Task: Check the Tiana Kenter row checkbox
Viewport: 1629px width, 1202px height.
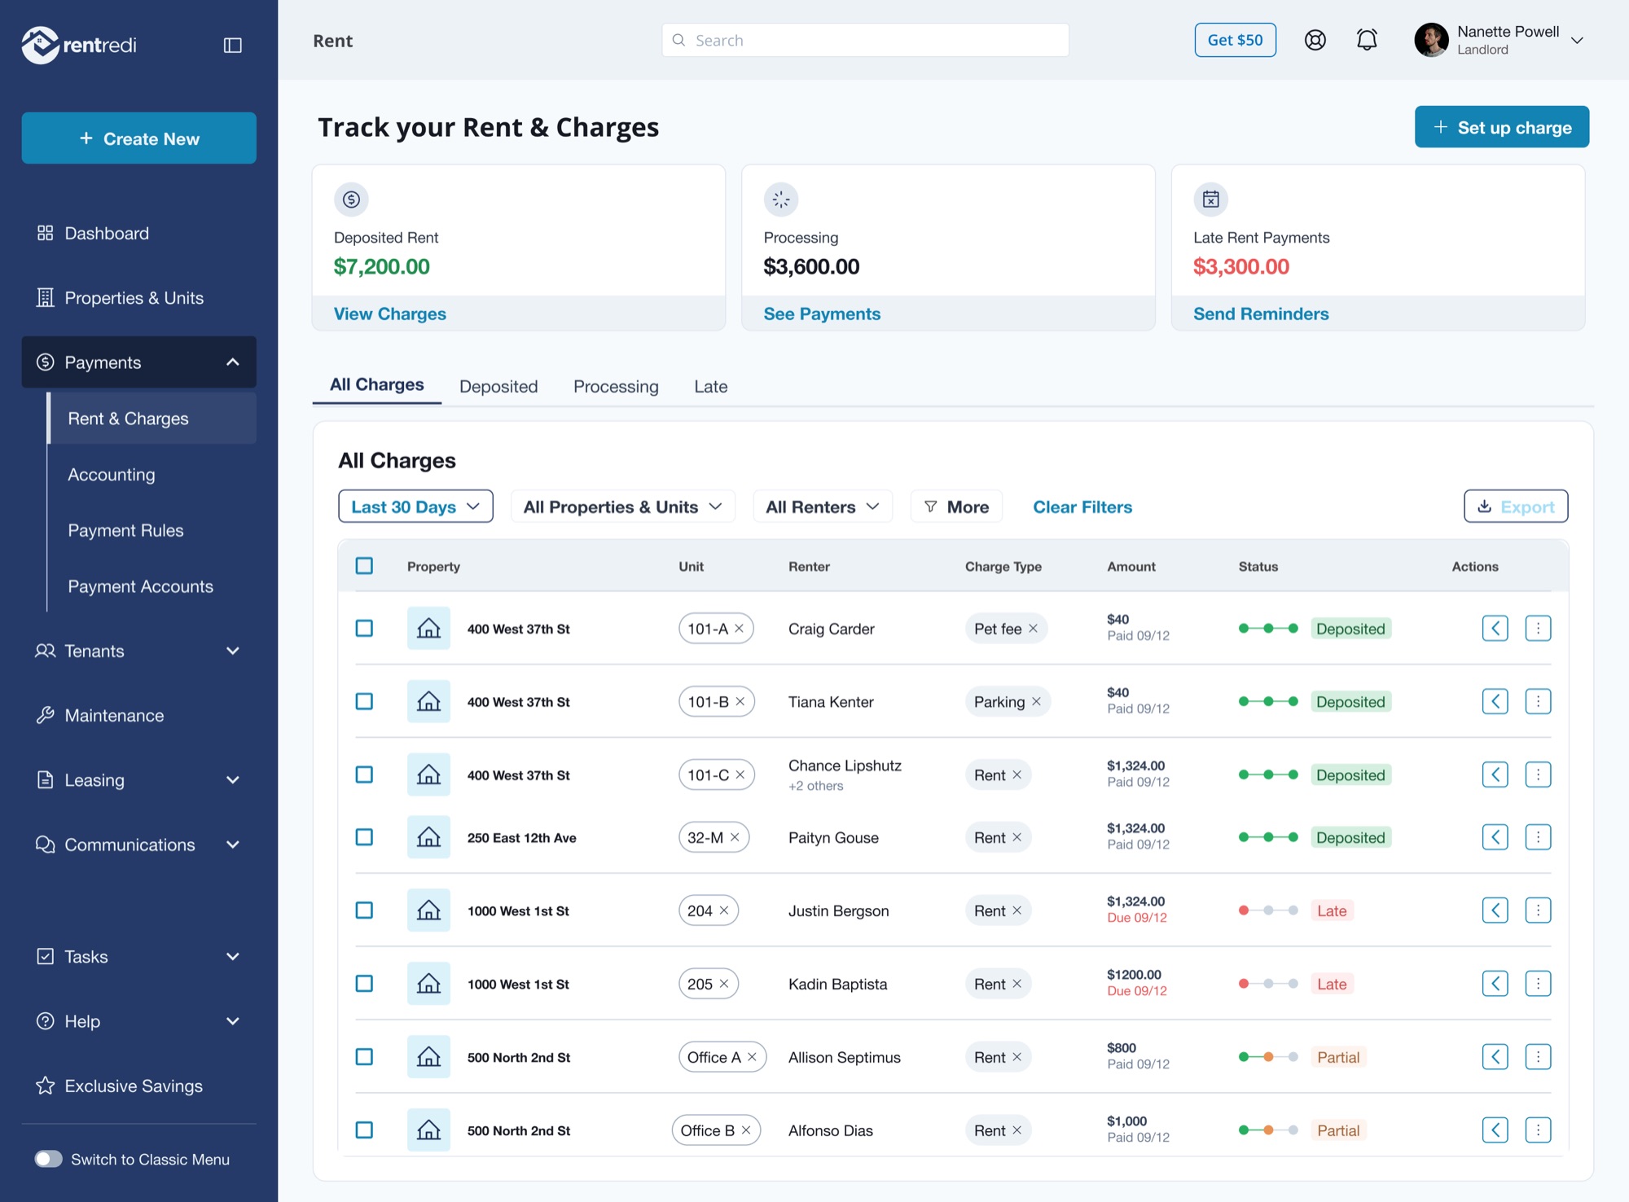Action: [x=364, y=701]
